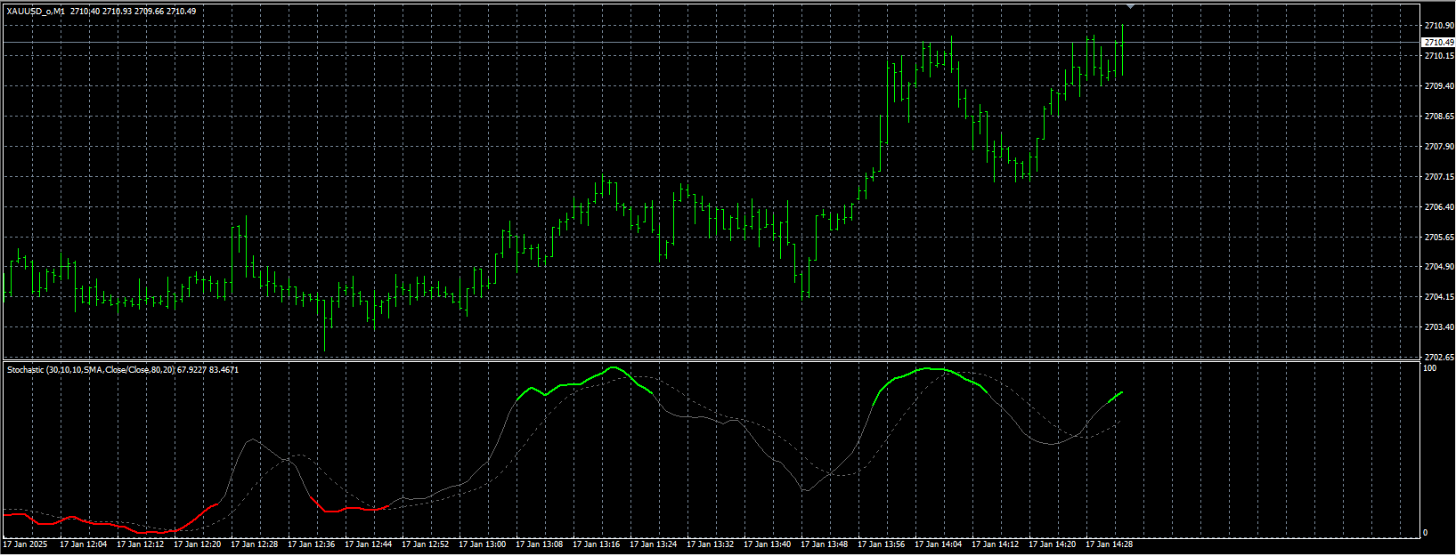The height and width of the screenshot is (556, 1456).
Task: Click the 2705.65 price axis label
Action: coord(1438,238)
